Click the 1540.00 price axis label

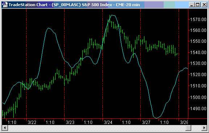click(x=198, y=52)
